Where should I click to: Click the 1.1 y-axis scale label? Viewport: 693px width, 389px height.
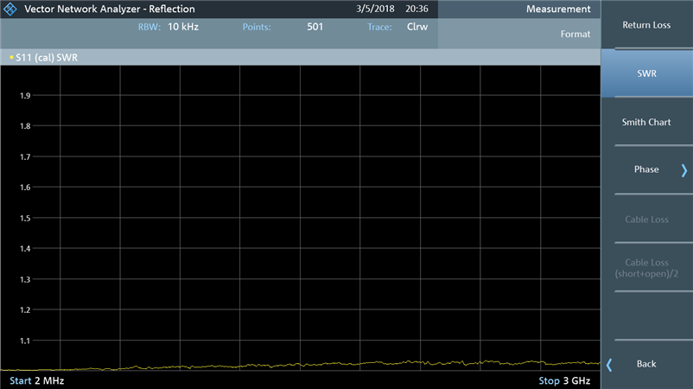(x=25, y=341)
